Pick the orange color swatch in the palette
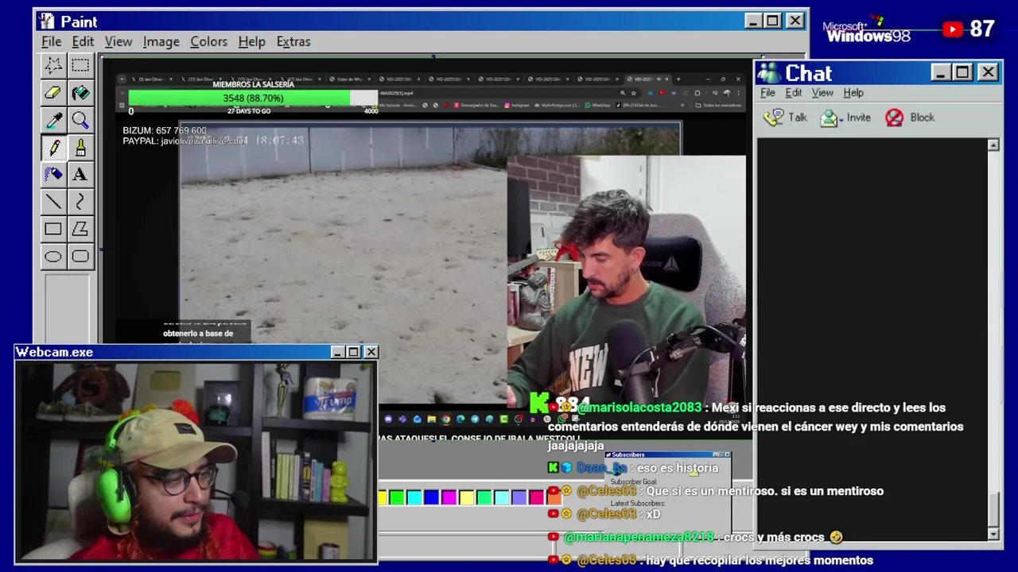Viewport: 1018px width, 572px height. click(554, 498)
